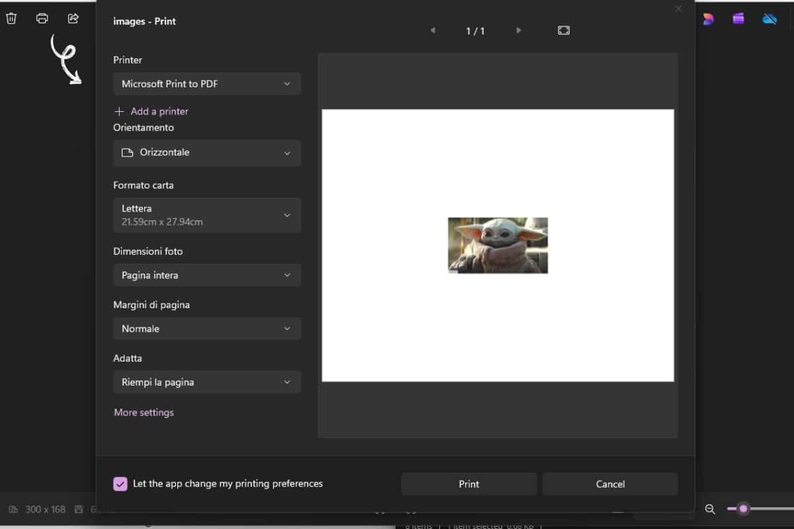Expand the Orientamento dropdown
This screenshot has width=794, height=529.
click(206, 153)
